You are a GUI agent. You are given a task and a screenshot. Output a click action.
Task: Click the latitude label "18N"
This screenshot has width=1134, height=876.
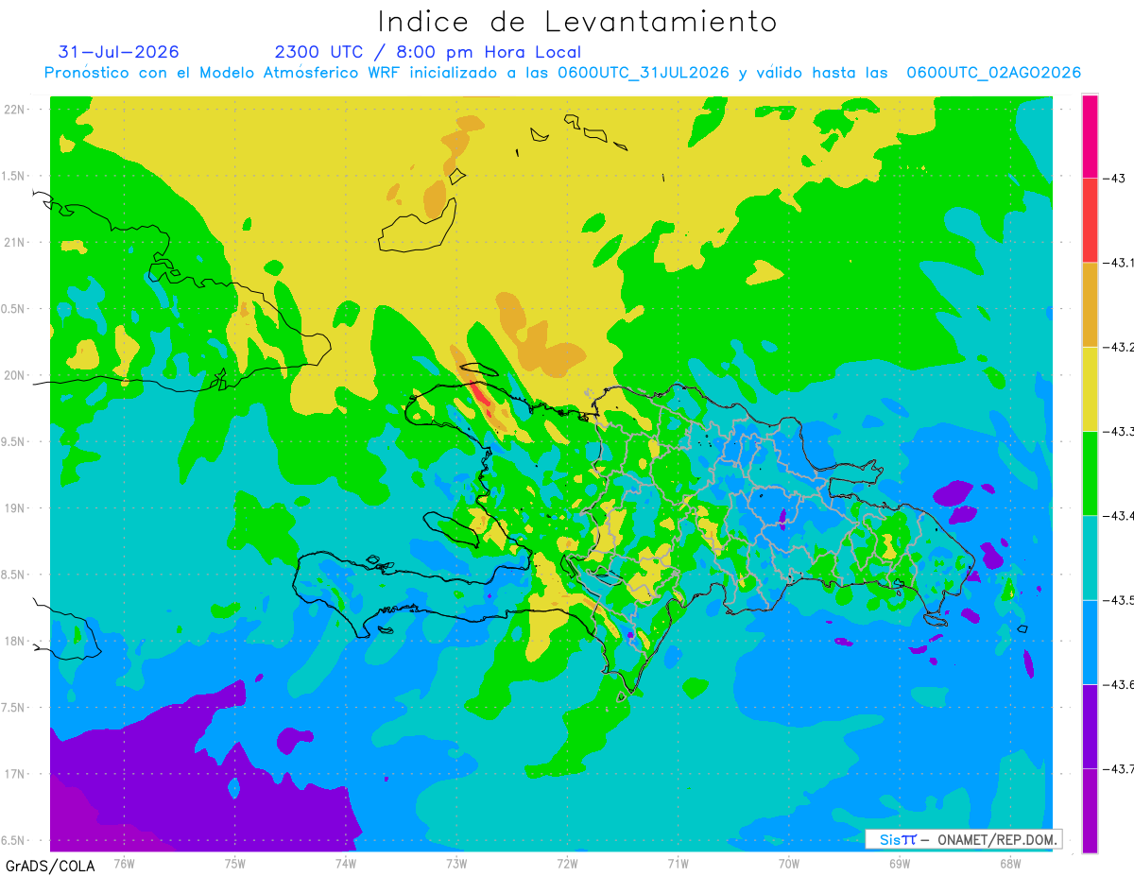click(x=15, y=641)
